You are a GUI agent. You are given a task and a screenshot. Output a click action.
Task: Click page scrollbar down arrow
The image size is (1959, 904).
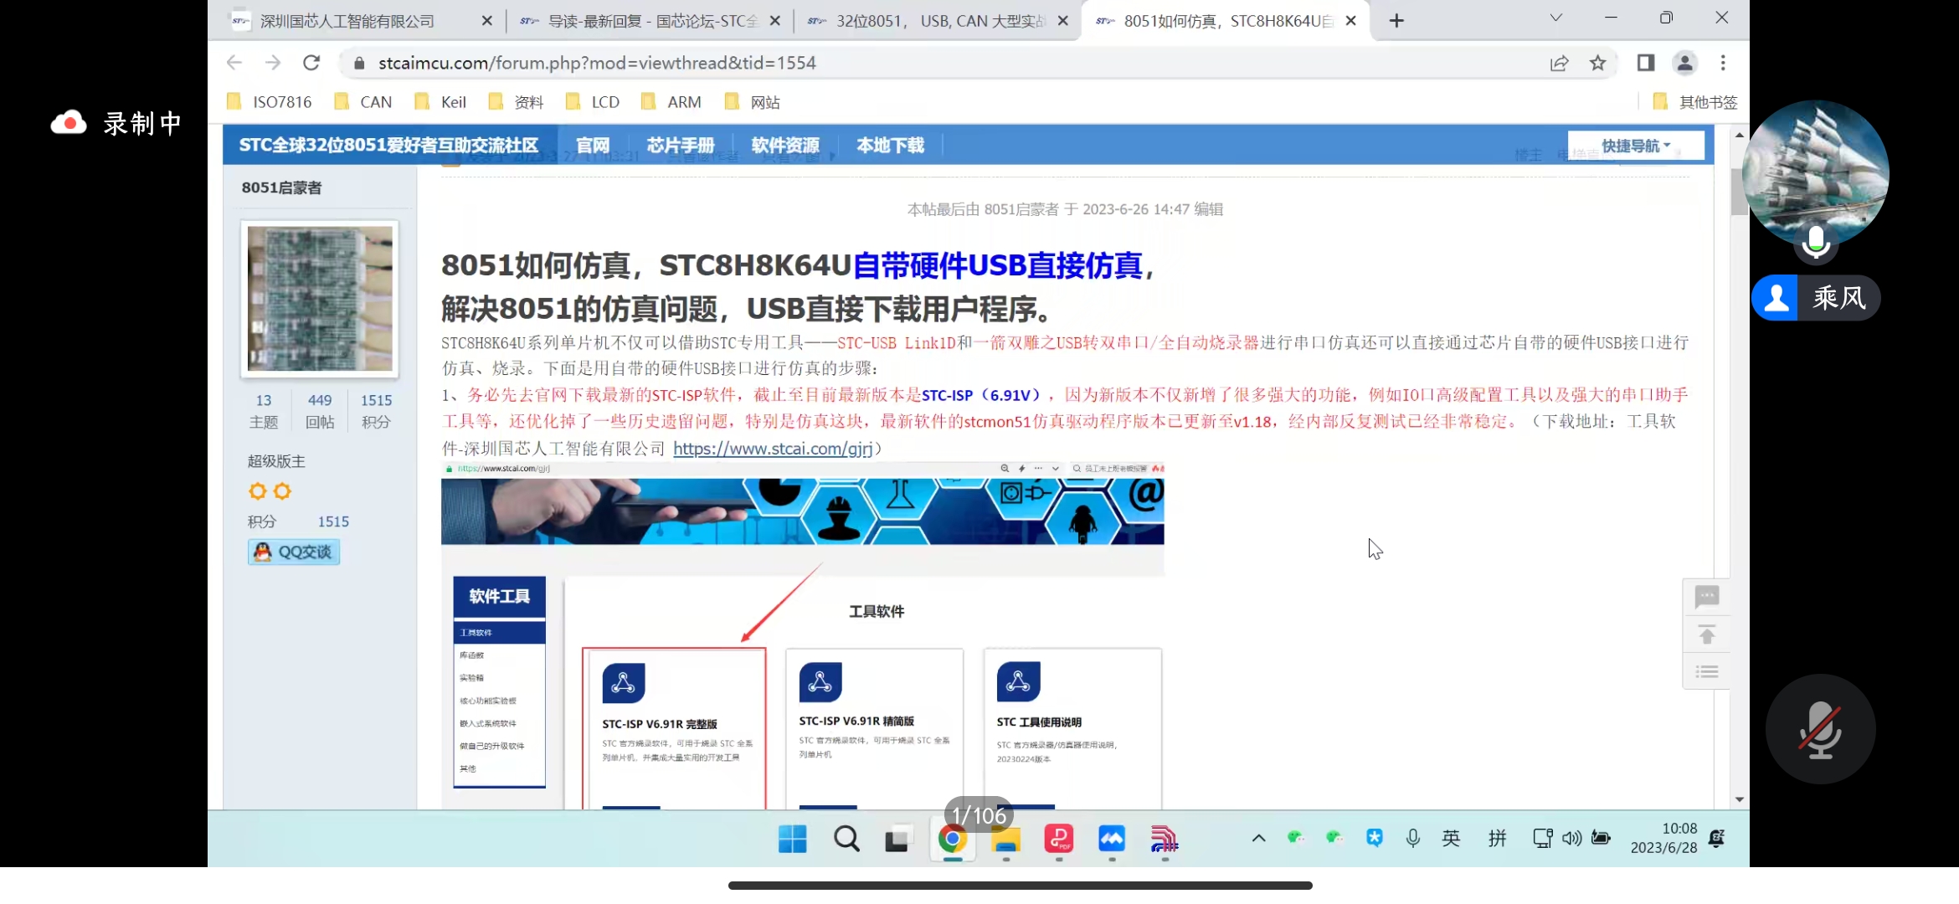(1740, 799)
